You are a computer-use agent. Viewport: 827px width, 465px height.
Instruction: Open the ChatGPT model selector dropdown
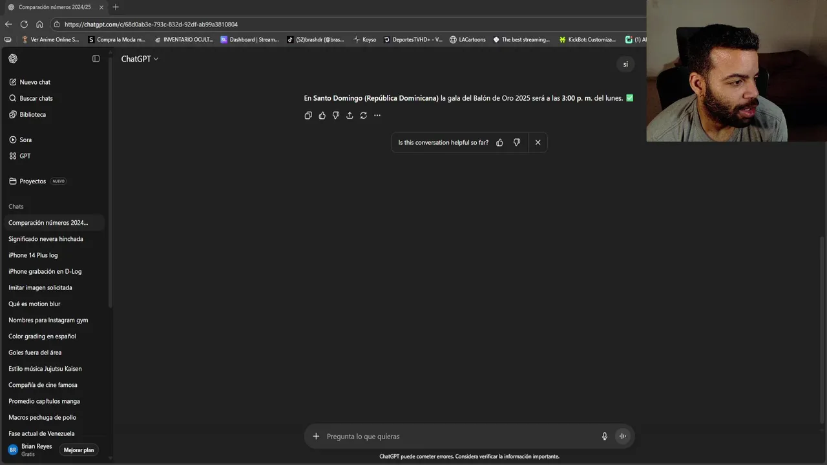pos(140,59)
